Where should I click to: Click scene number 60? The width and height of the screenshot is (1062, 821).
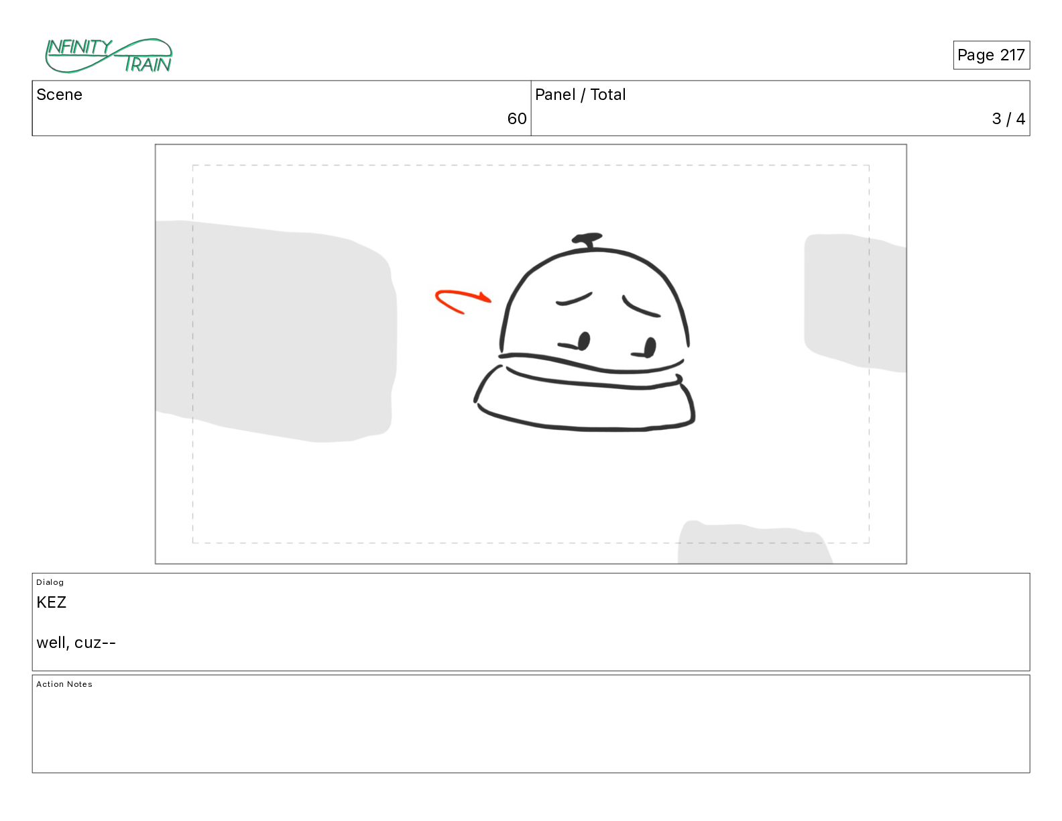tap(516, 119)
